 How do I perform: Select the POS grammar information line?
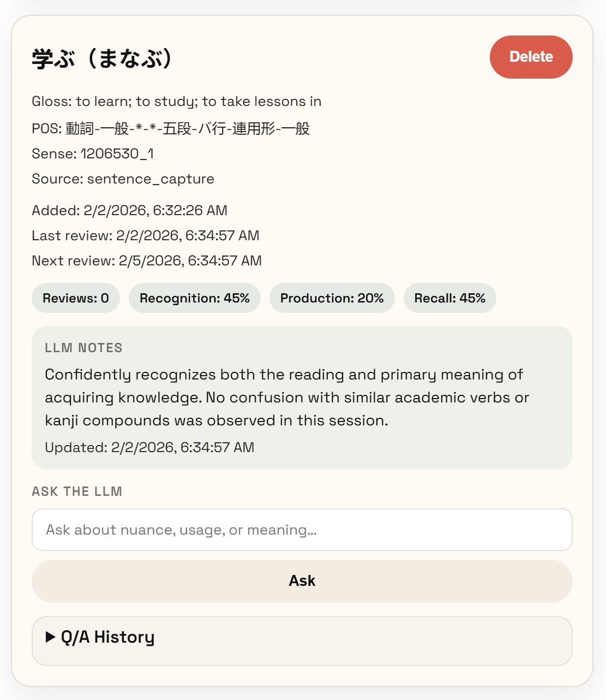click(x=170, y=128)
